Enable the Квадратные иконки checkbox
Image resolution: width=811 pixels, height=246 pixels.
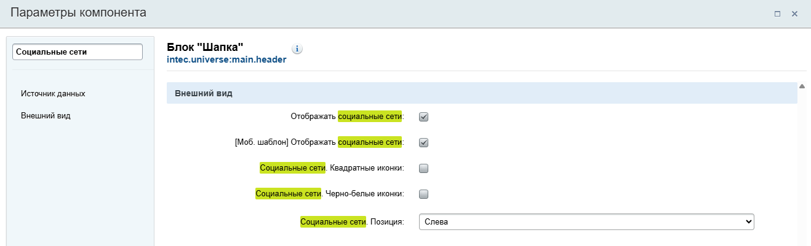click(423, 168)
